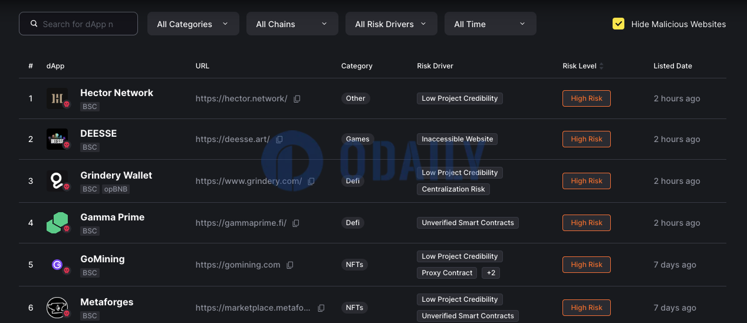This screenshot has height=323, width=747.
Task: Click Hector Network High Risk button
Action: click(587, 98)
